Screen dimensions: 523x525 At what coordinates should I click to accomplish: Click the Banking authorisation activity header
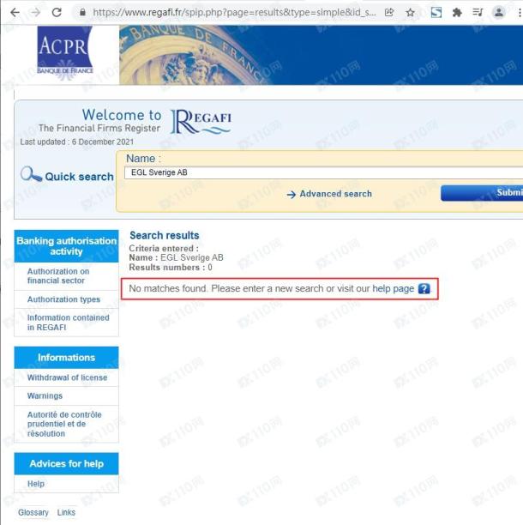click(66, 246)
